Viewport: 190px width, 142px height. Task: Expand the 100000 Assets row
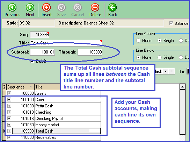pos(9,93)
